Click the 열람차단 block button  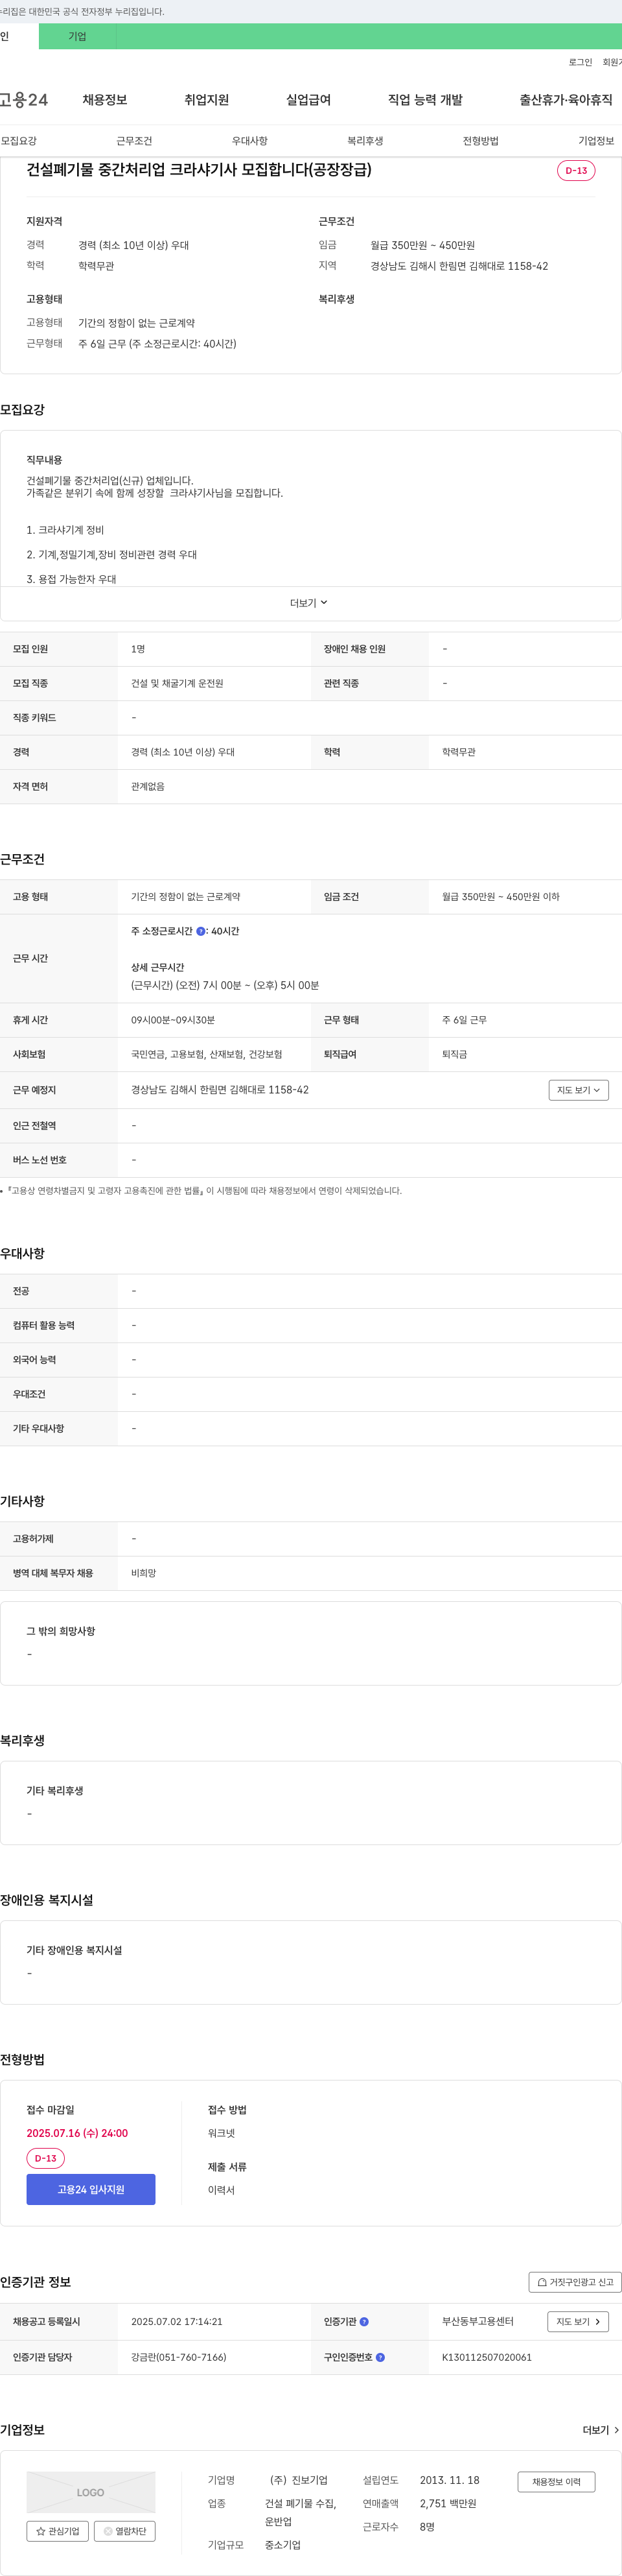(125, 2531)
